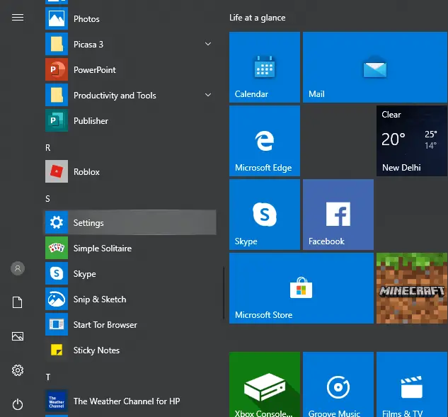Click the T section letter header

pos(48,377)
